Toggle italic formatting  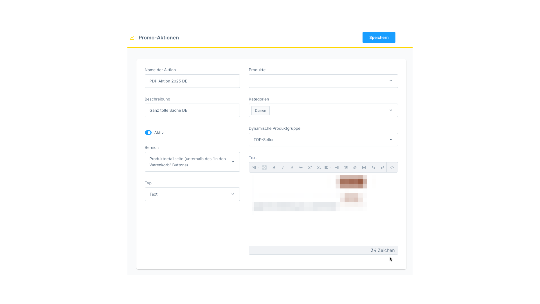click(283, 167)
